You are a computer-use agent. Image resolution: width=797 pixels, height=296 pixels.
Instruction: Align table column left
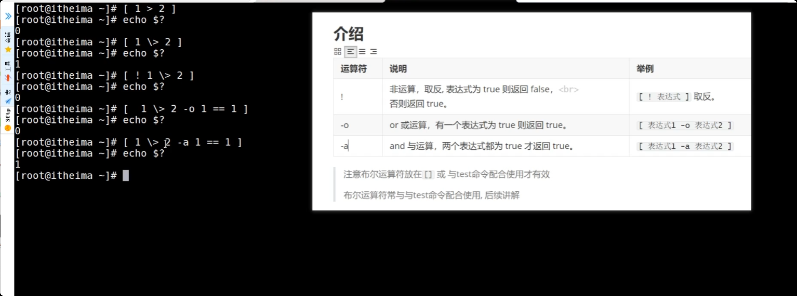pos(351,51)
